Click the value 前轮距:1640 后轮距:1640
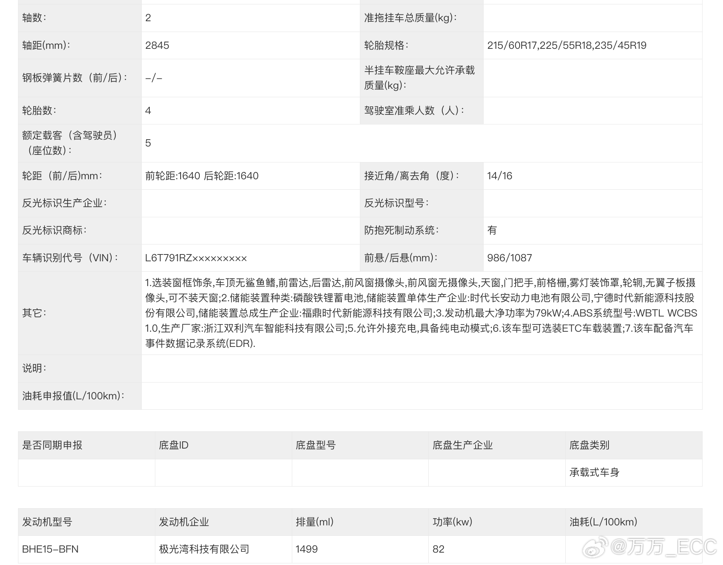This screenshot has height=565, width=723. click(x=202, y=176)
